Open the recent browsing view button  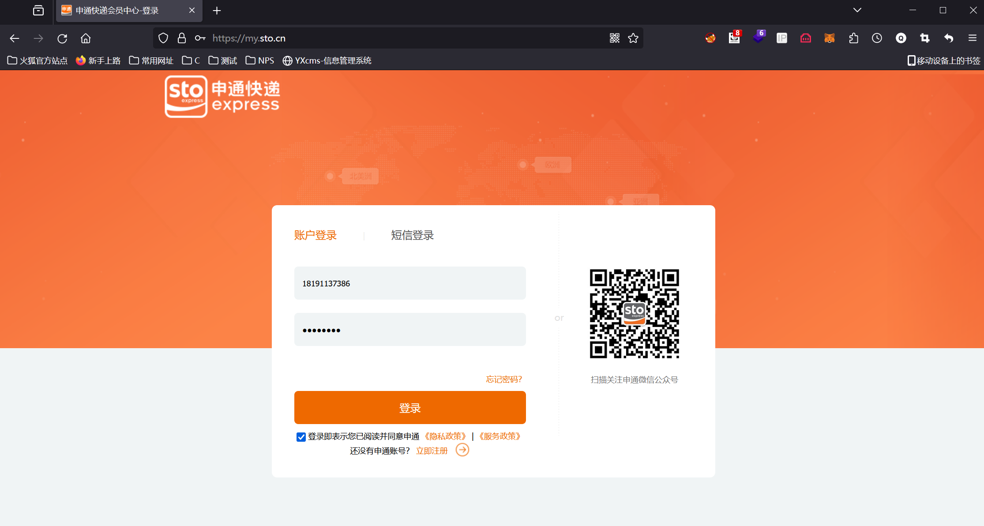click(x=38, y=11)
